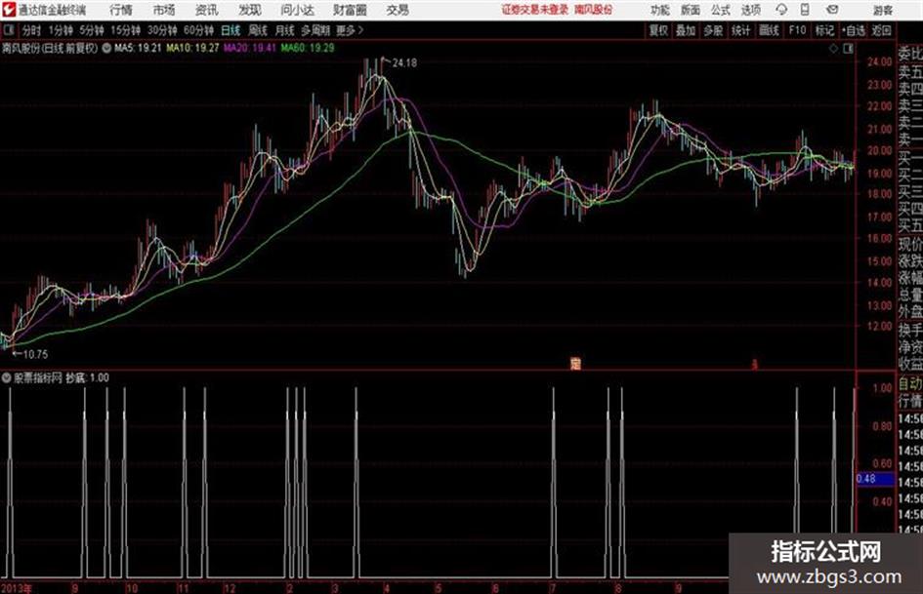923x594 pixels.
Task: Click the diamond icon at chart top-right
Action: [833, 49]
